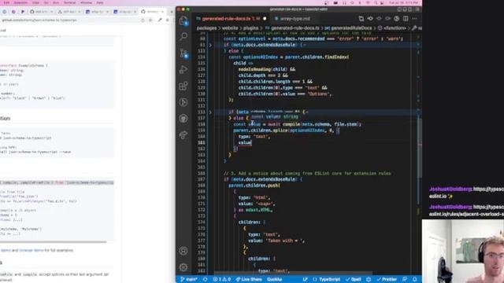Click the third pinned tab in the browser
The image size is (504, 283).
(23, 12)
